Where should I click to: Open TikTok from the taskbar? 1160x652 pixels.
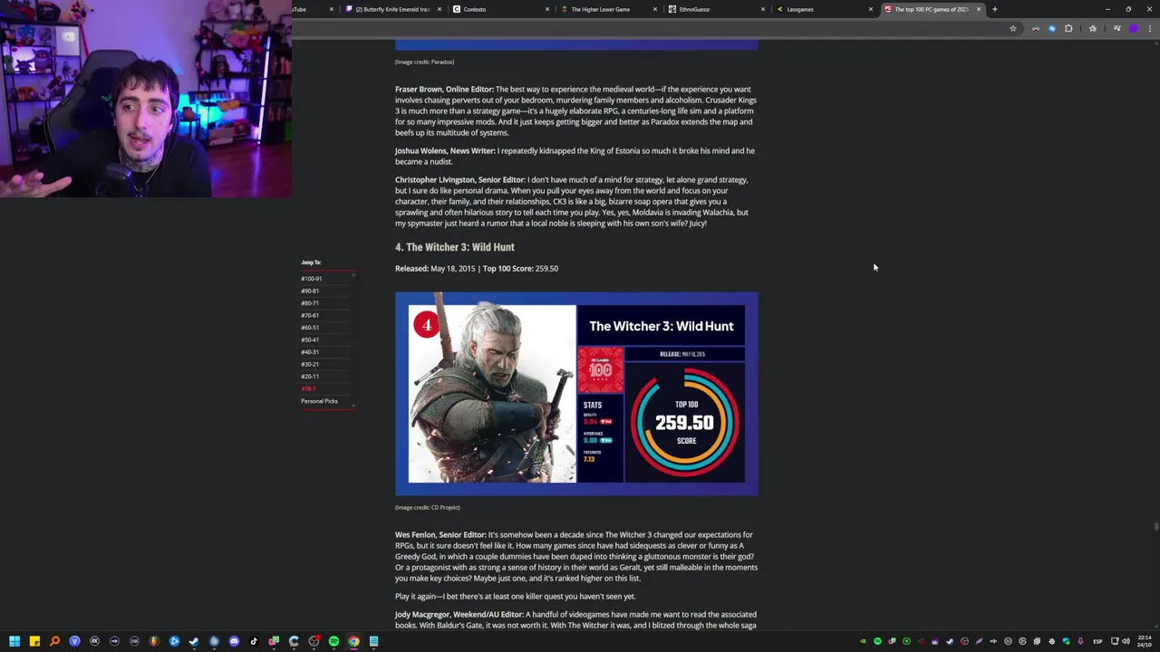254,641
